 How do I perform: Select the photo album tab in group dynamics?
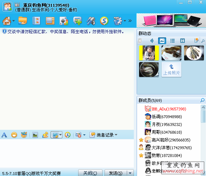[162, 41]
